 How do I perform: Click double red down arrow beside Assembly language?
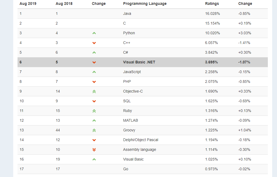[94, 150]
